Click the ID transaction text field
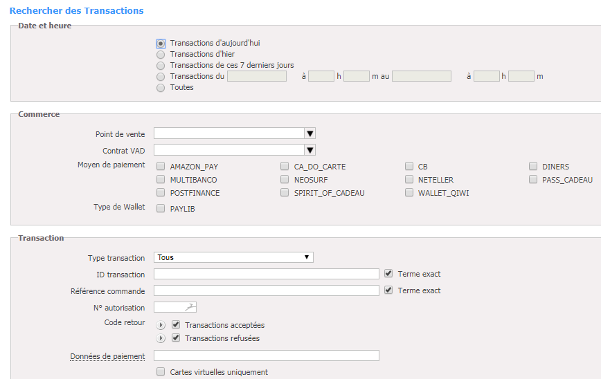 [x=267, y=274]
